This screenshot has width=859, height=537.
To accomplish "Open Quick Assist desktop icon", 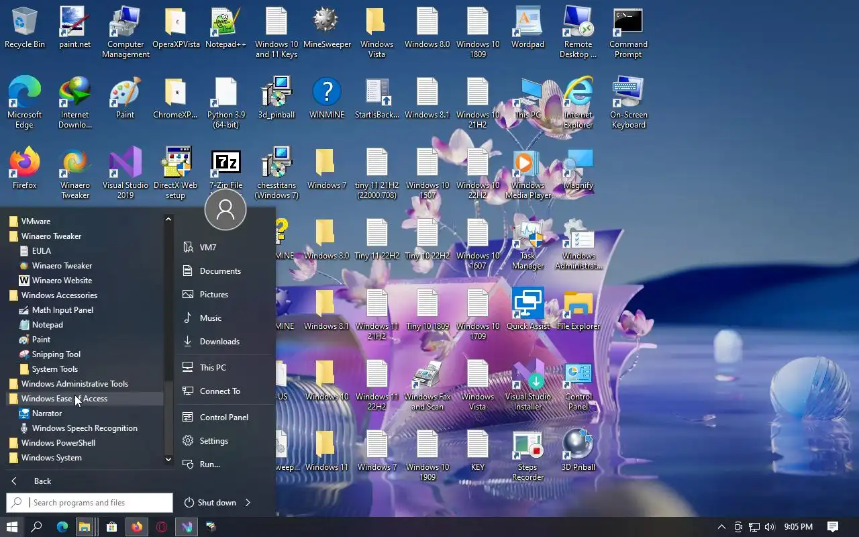I will tap(527, 309).
